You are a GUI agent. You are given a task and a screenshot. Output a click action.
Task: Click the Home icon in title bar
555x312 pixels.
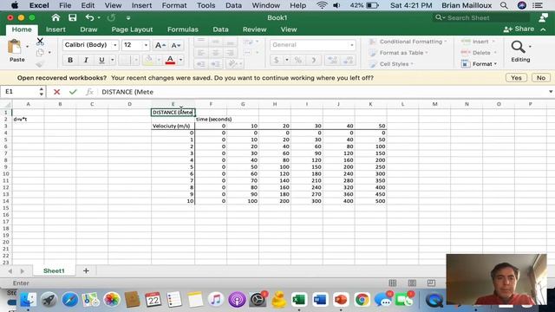point(55,17)
